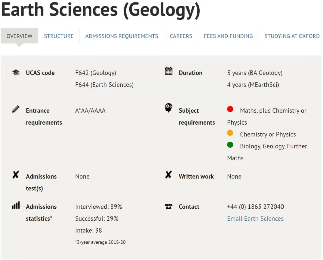
Task: Click the Entrance requirements label
Action: click(x=44, y=116)
